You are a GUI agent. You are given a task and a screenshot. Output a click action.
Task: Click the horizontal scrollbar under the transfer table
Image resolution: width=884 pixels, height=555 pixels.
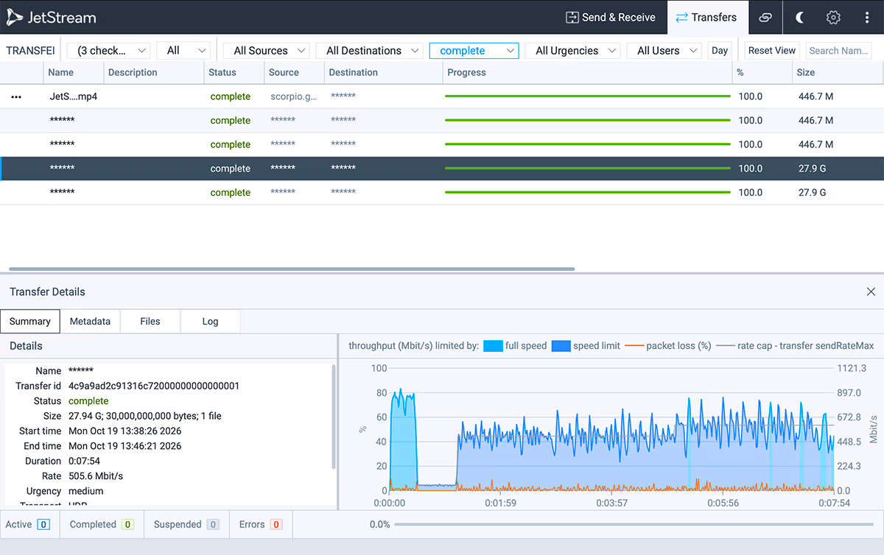(x=292, y=269)
